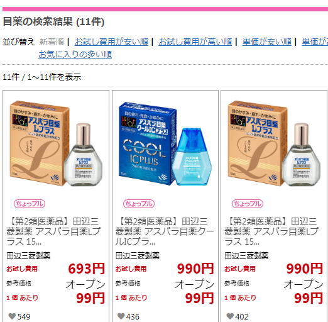The width and height of the screenshot is (328, 322).
Task: Sort by お気に入りの多い順
Action: pos(75,54)
